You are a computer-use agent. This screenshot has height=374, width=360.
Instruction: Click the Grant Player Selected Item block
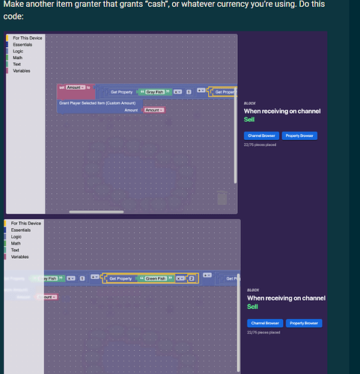click(x=97, y=103)
